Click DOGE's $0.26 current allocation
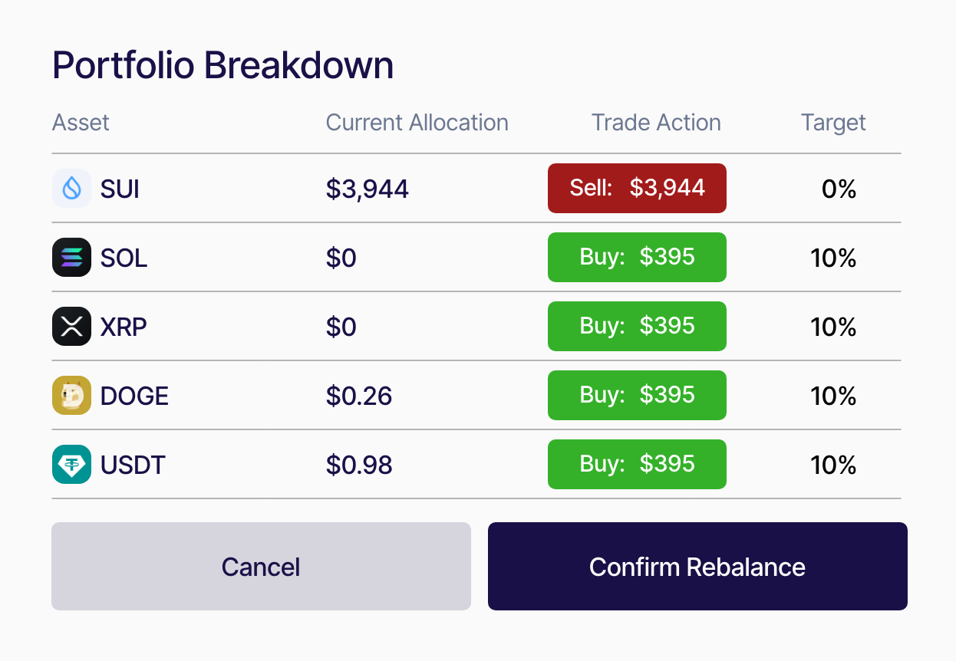Viewport: 956px width, 661px height. coord(358,396)
